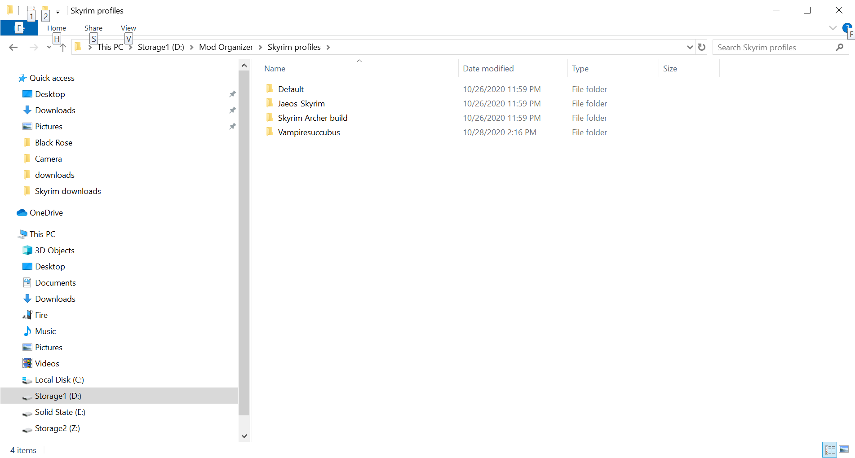Select the Default folder name
855x458 pixels.
(x=291, y=89)
